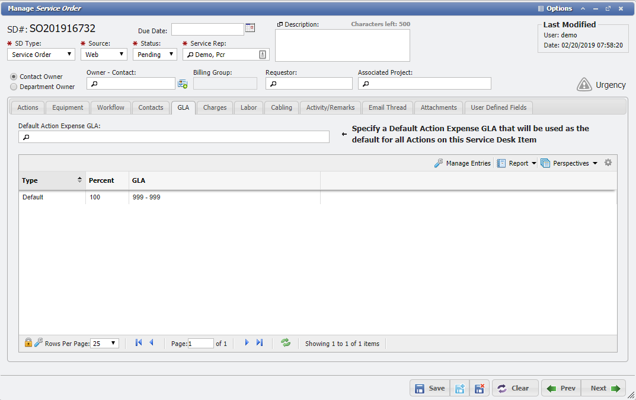Click the Save and New icon

[x=459, y=388]
